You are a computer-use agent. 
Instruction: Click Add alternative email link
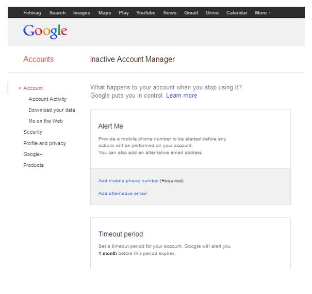click(123, 193)
